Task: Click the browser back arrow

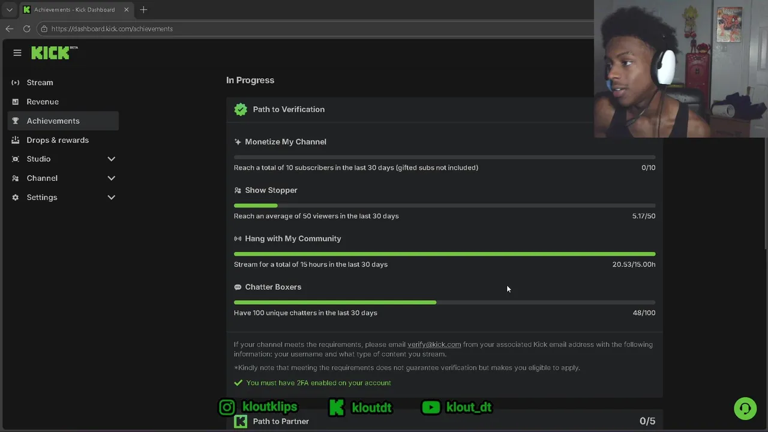Action: [10, 29]
